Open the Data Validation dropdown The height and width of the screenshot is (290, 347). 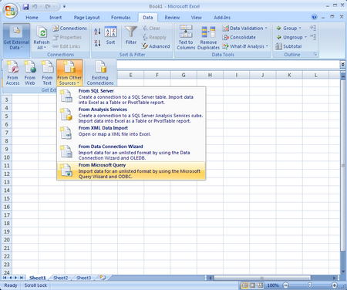click(244, 29)
